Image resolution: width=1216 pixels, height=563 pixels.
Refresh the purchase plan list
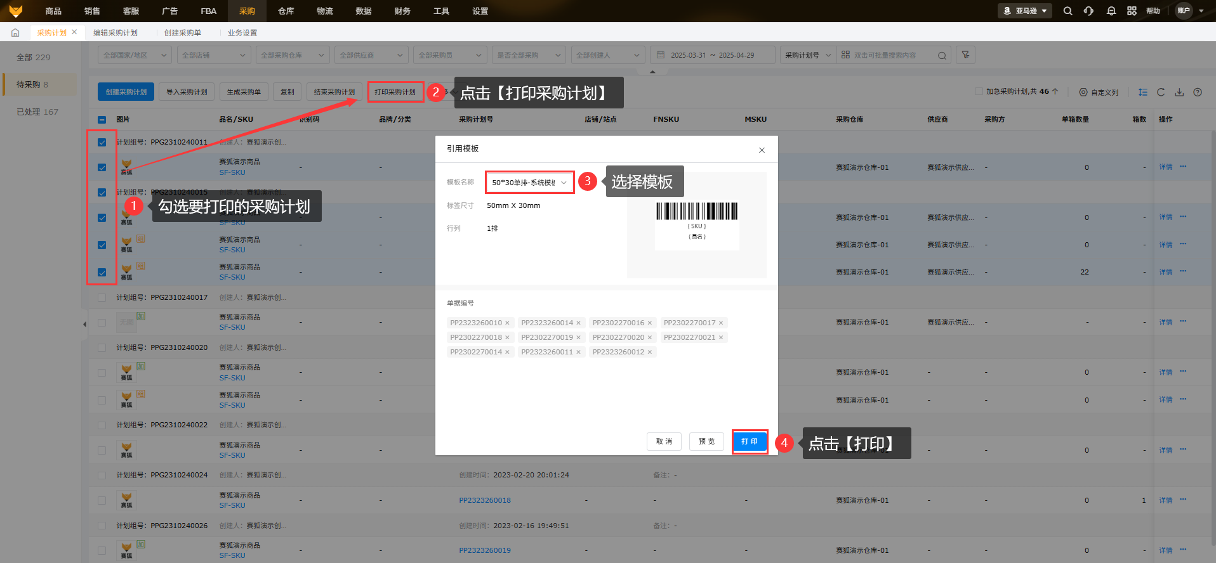pos(1161,92)
